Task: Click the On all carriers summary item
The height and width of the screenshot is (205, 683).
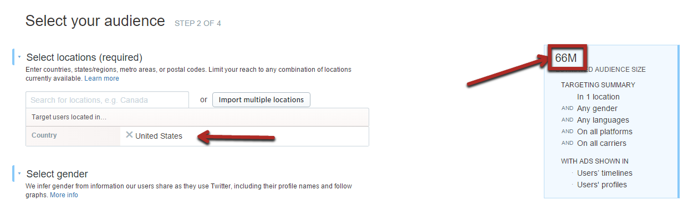Action: coord(602,143)
